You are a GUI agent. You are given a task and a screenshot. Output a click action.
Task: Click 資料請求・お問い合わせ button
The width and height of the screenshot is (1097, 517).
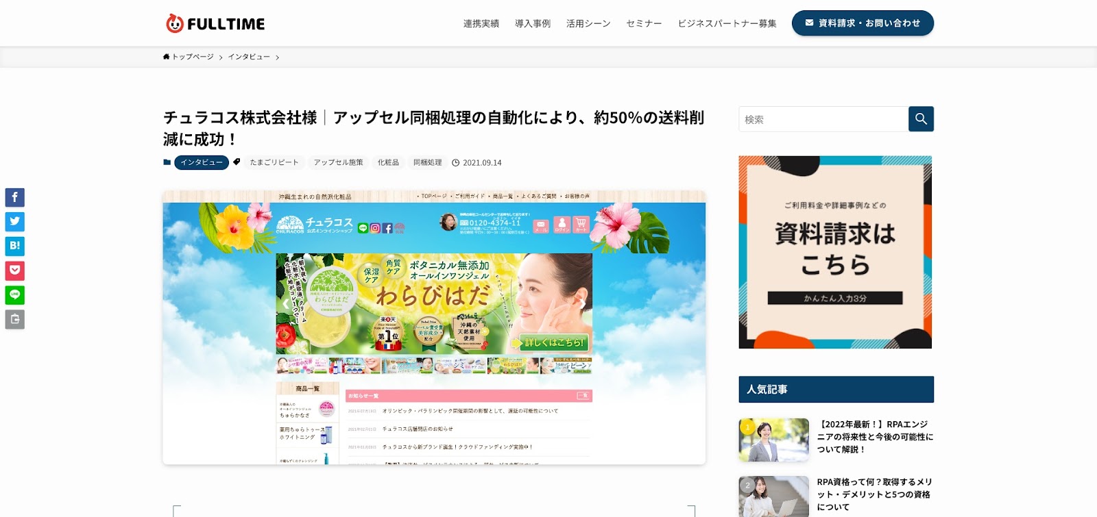pyautogui.click(x=863, y=23)
